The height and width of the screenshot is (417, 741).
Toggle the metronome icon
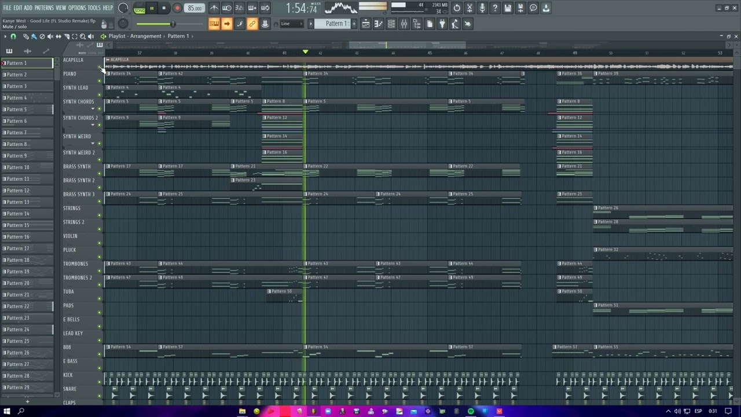coord(214,8)
